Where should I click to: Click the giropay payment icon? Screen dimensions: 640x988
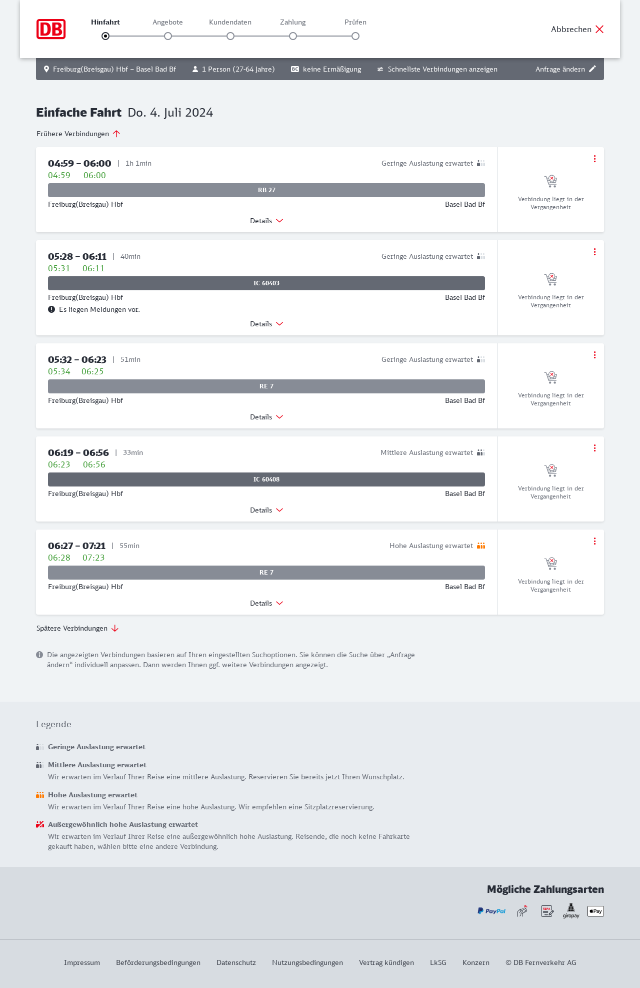[571, 911]
